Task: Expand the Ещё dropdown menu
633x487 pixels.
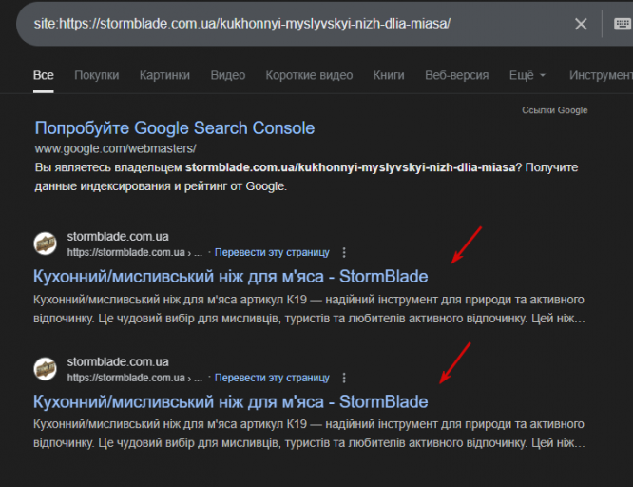Action: coord(527,75)
